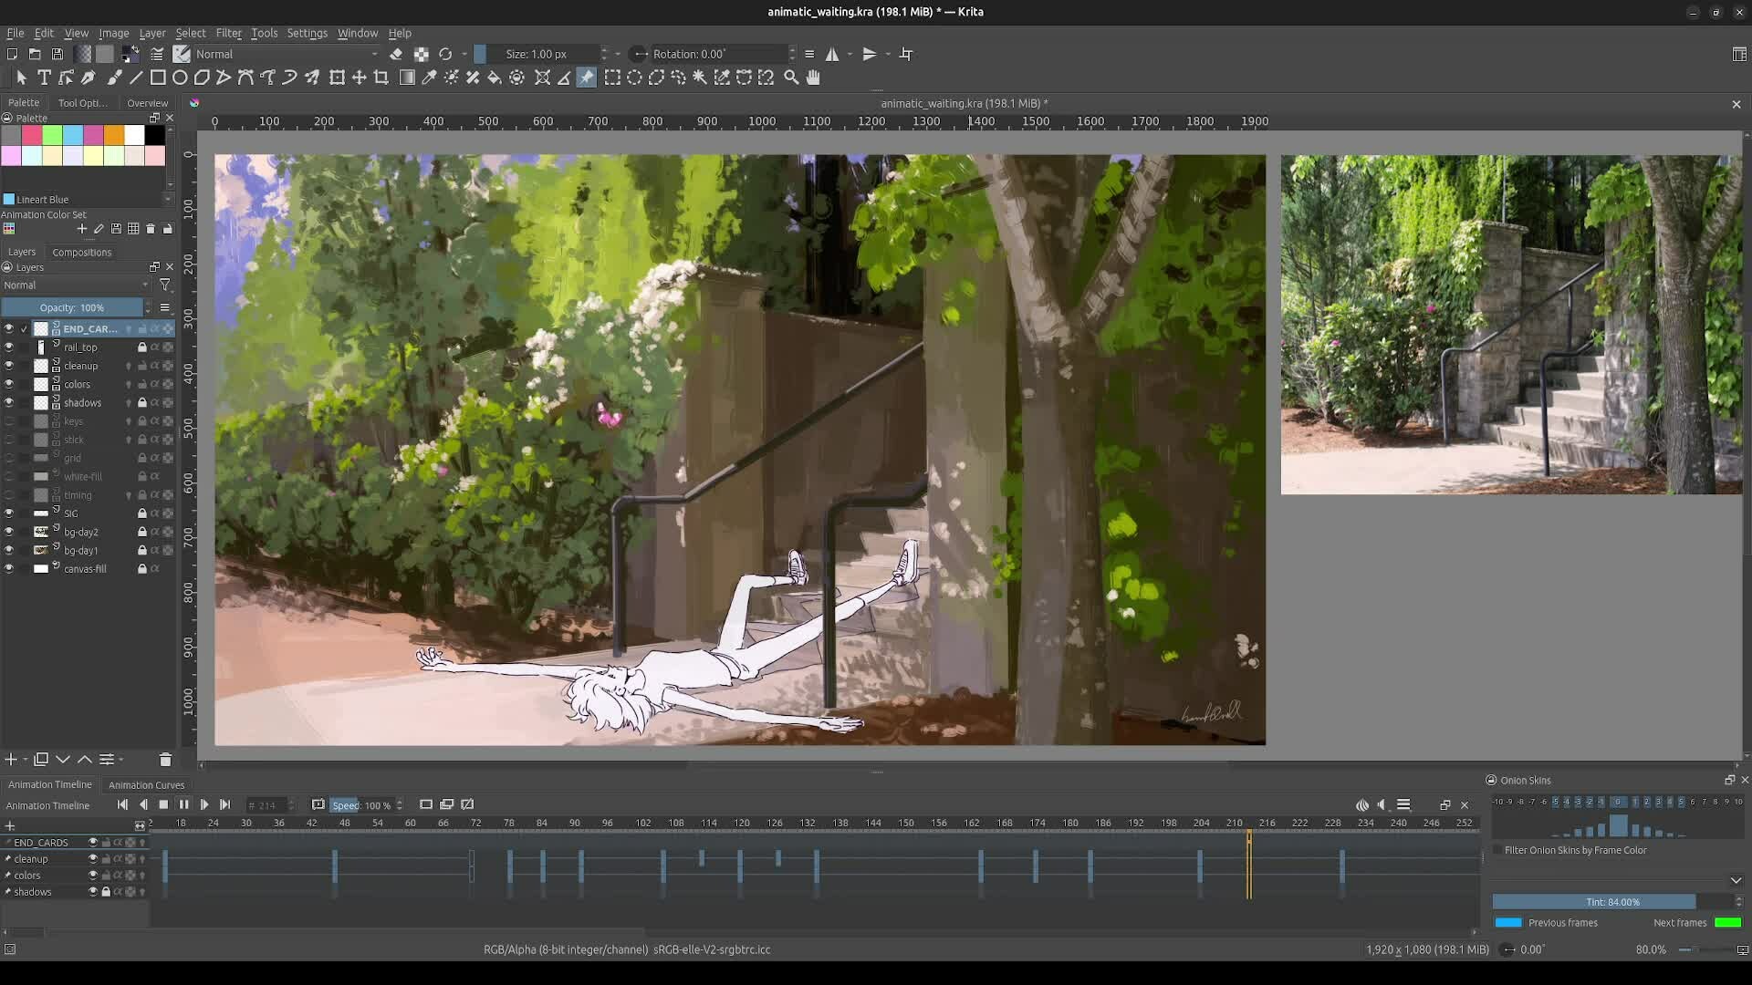Open the Filter menu
This screenshot has height=985, width=1752.
tap(228, 33)
